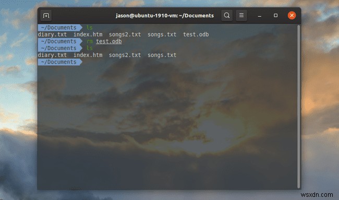Click the rm command text
339x200 pixels.
click(90, 41)
